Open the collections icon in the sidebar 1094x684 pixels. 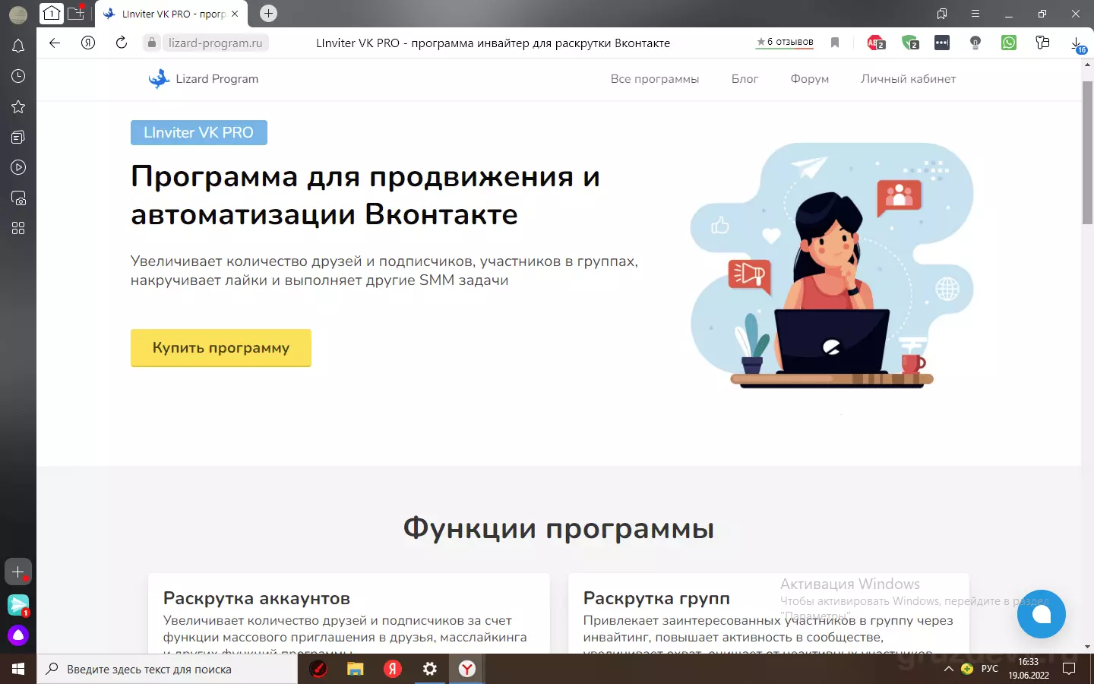pyautogui.click(x=18, y=137)
